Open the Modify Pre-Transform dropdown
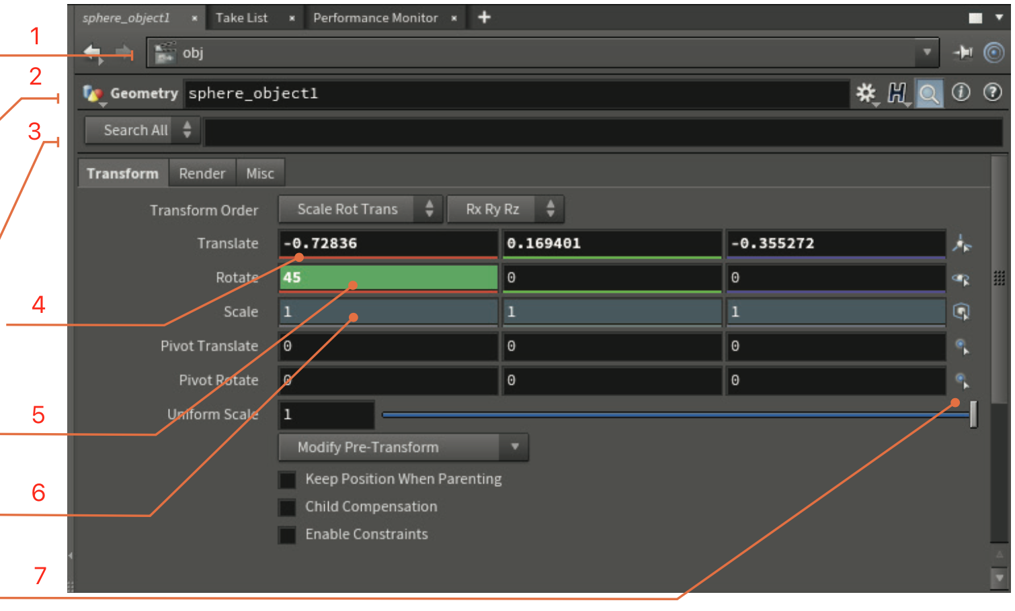 (403, 447)
